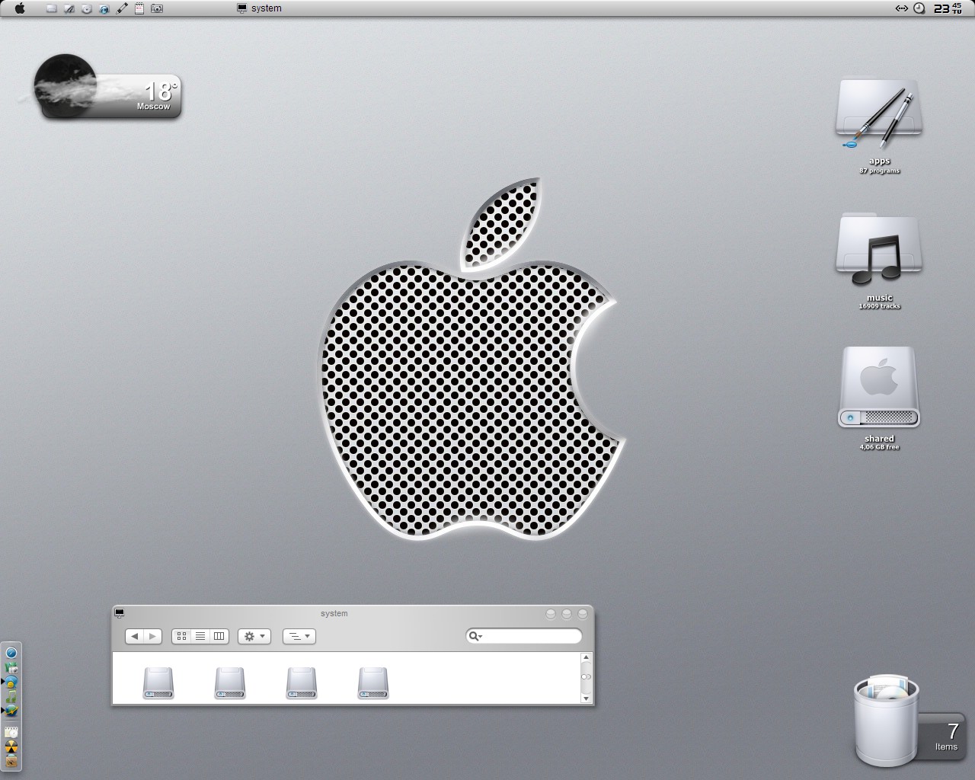The width and height of the screenshot is (975, 780).
Task: Select the first drive in system window
Action: click(x=158, y=683)
